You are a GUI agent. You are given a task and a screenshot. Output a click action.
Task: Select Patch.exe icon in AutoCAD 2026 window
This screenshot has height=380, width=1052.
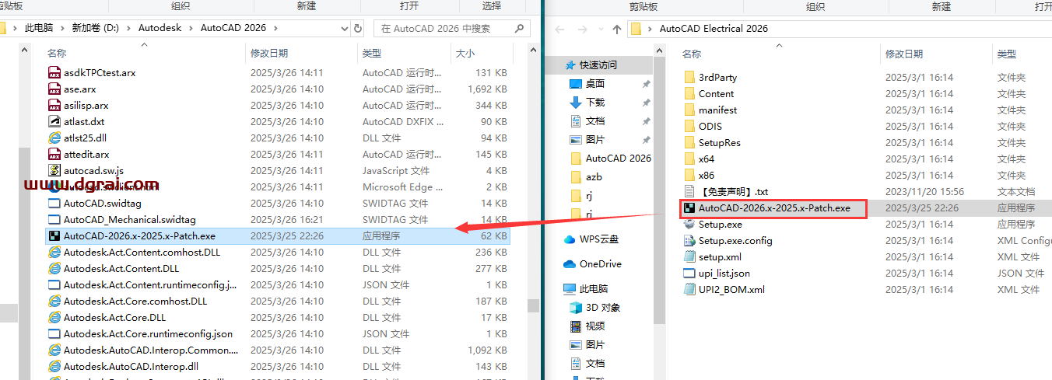tap(54, 235)
